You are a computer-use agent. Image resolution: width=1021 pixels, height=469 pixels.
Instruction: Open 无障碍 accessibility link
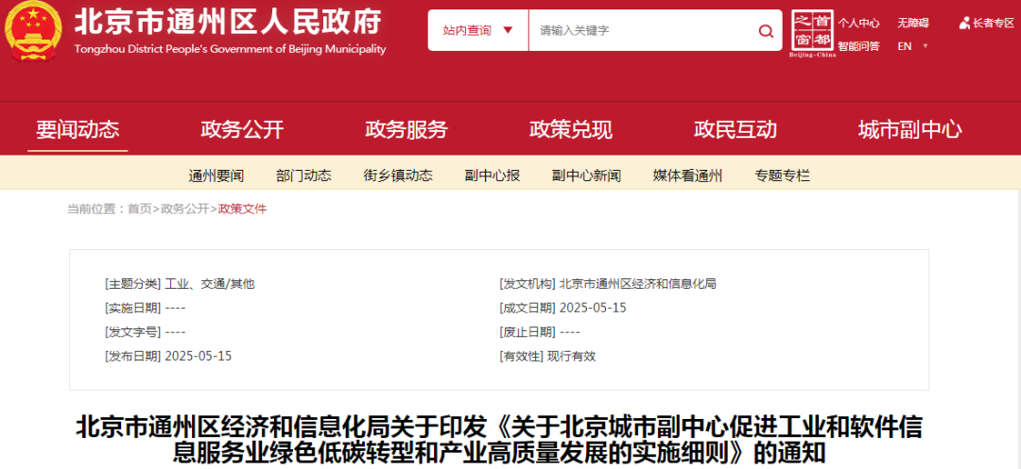pos(913,24)
